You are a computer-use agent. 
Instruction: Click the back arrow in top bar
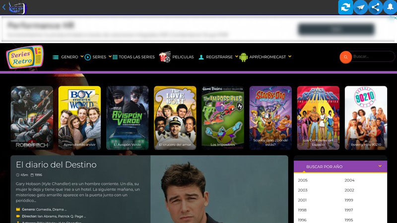4,7
